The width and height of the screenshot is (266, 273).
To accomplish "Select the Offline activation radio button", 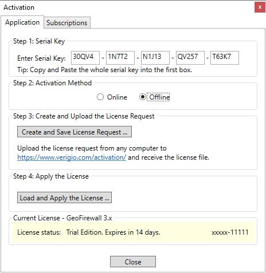I will [143, 97].
